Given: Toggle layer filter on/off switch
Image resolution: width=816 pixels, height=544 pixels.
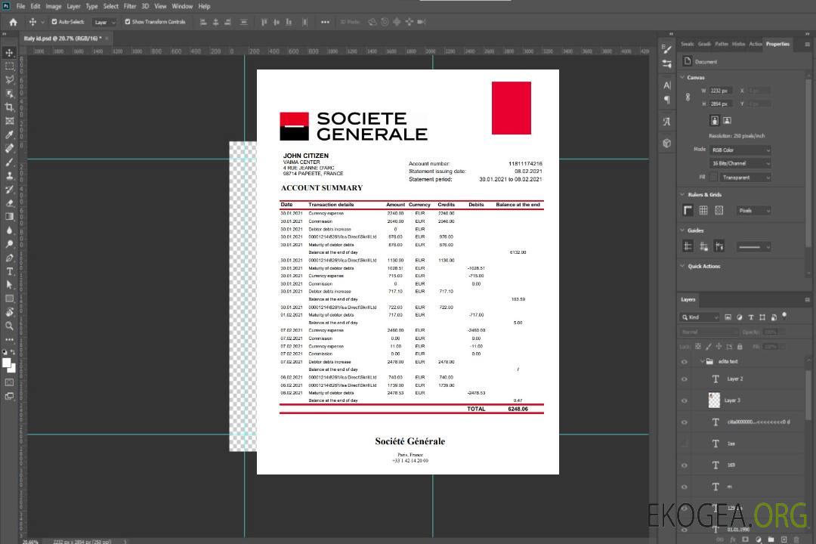Looking at the screenshot, I should 784,316.
